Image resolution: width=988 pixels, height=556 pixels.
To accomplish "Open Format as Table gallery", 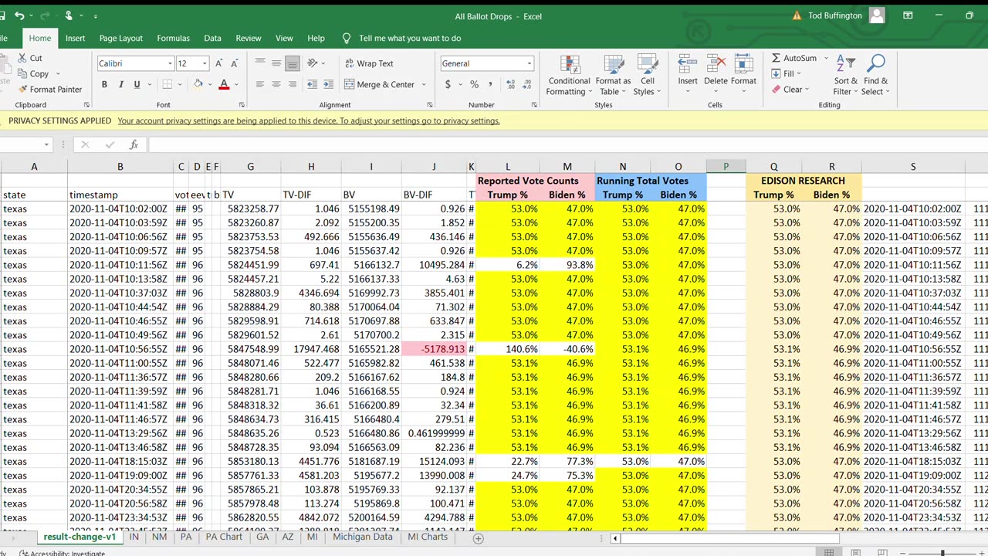I will tap(613, 76).
